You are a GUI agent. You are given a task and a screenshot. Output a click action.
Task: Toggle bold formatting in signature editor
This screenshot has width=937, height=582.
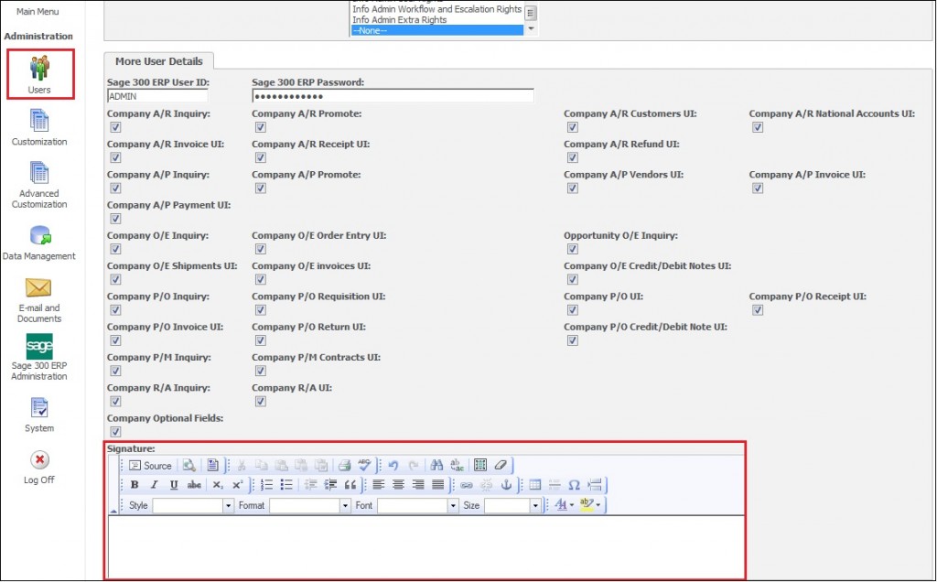point(135,485)
